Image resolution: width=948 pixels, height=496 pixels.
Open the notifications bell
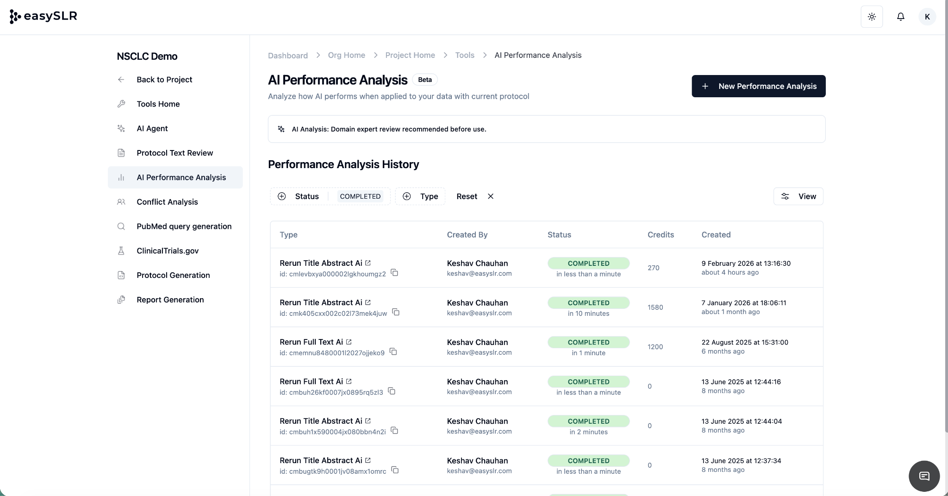pyautogui.click(x=900, y=17)
